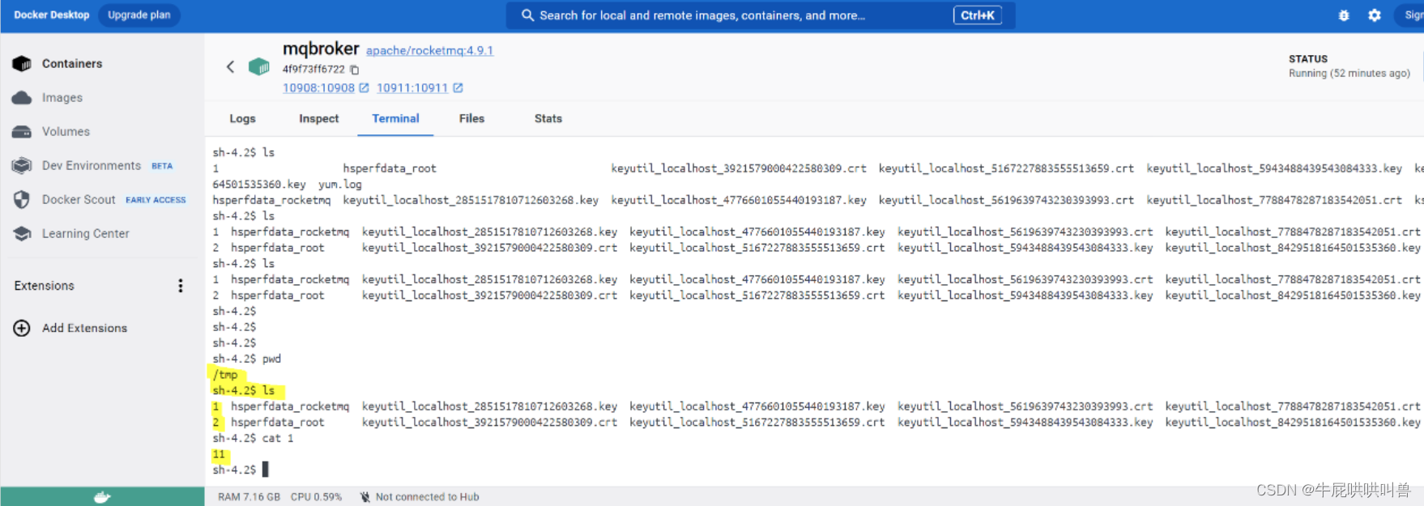Open the Volumes drive icon
The image size is (1424, 506).
click(22, 131)
